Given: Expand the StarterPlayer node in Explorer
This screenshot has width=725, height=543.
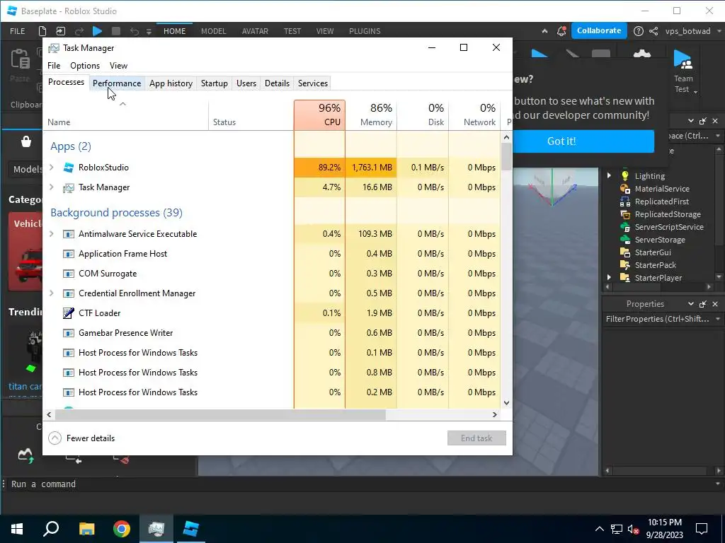Looking at the screenshot, I should 609,277.
